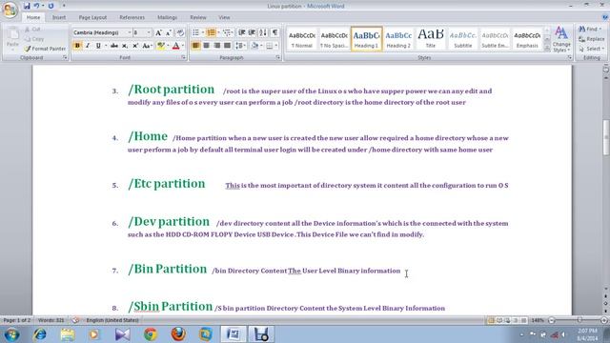The height and width of the screenshot is (343, 610).
Task: Switch to the Insert tab
Action: pos(59,17)
